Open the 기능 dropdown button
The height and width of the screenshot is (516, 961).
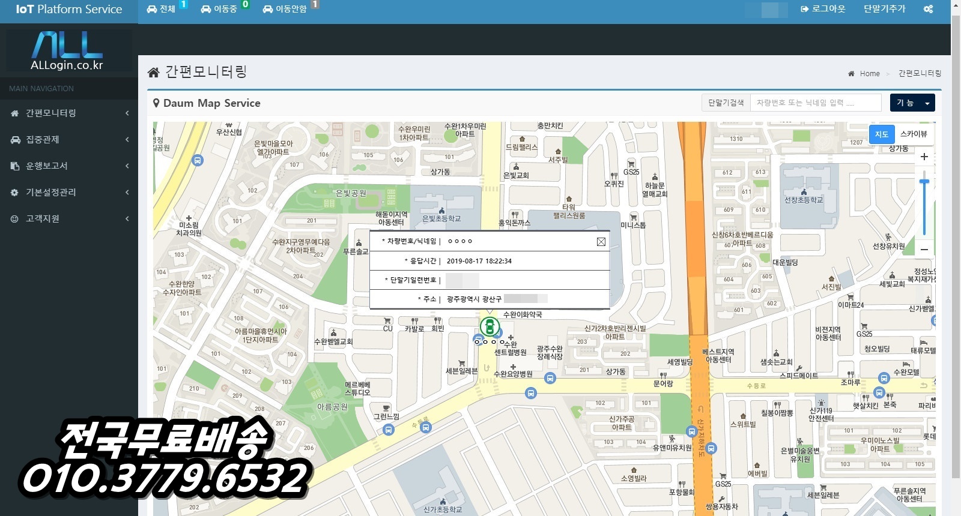point(912,103)
